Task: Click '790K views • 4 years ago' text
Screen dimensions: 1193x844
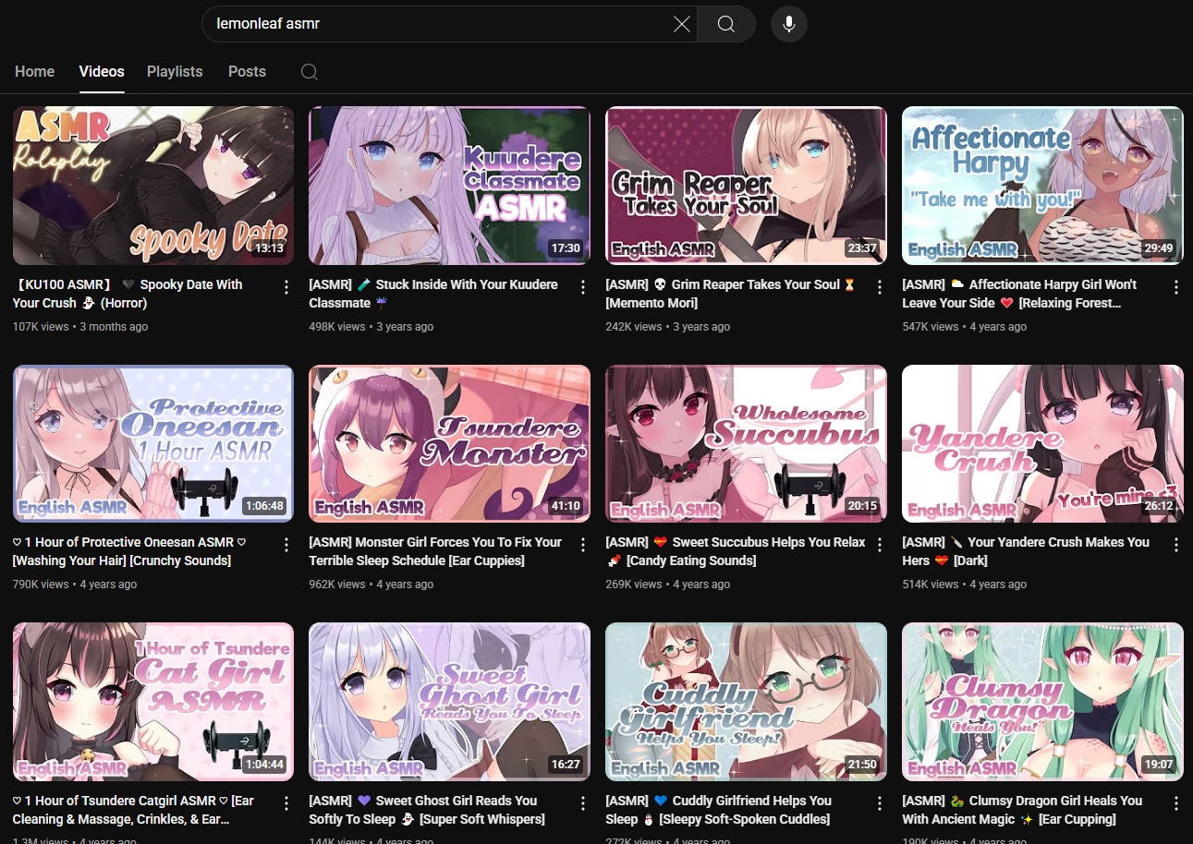Action: click(75, 585)
